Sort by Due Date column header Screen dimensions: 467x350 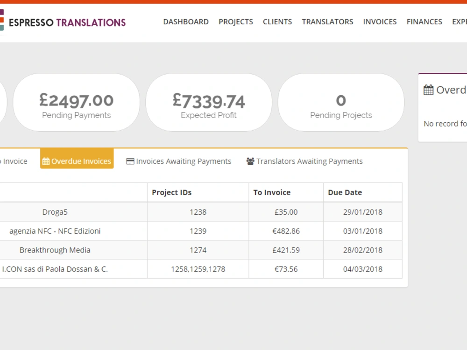coord(363,193)
